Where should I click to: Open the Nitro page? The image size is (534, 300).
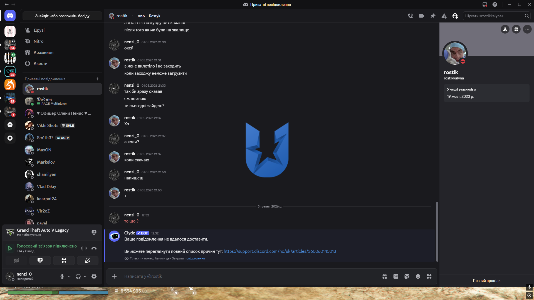(62, 41)
